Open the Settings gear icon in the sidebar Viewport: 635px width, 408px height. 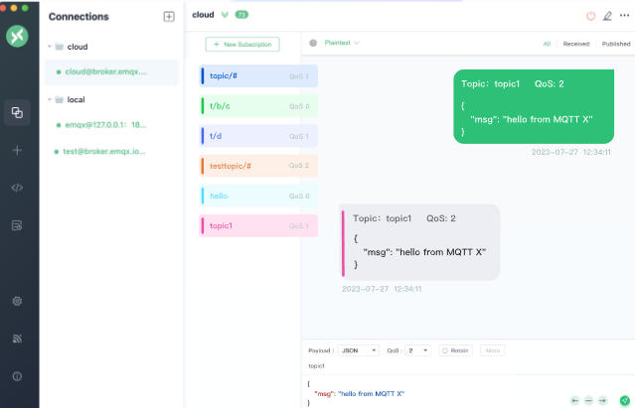(17, 301)
